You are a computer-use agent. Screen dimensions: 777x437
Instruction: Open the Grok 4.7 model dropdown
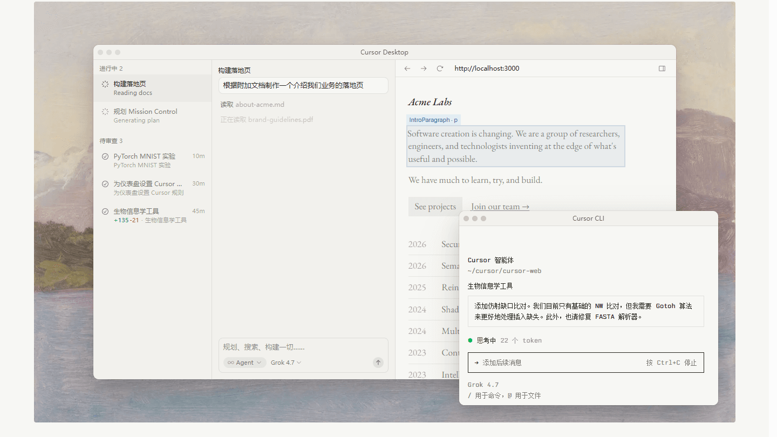[x=286, y=363]
